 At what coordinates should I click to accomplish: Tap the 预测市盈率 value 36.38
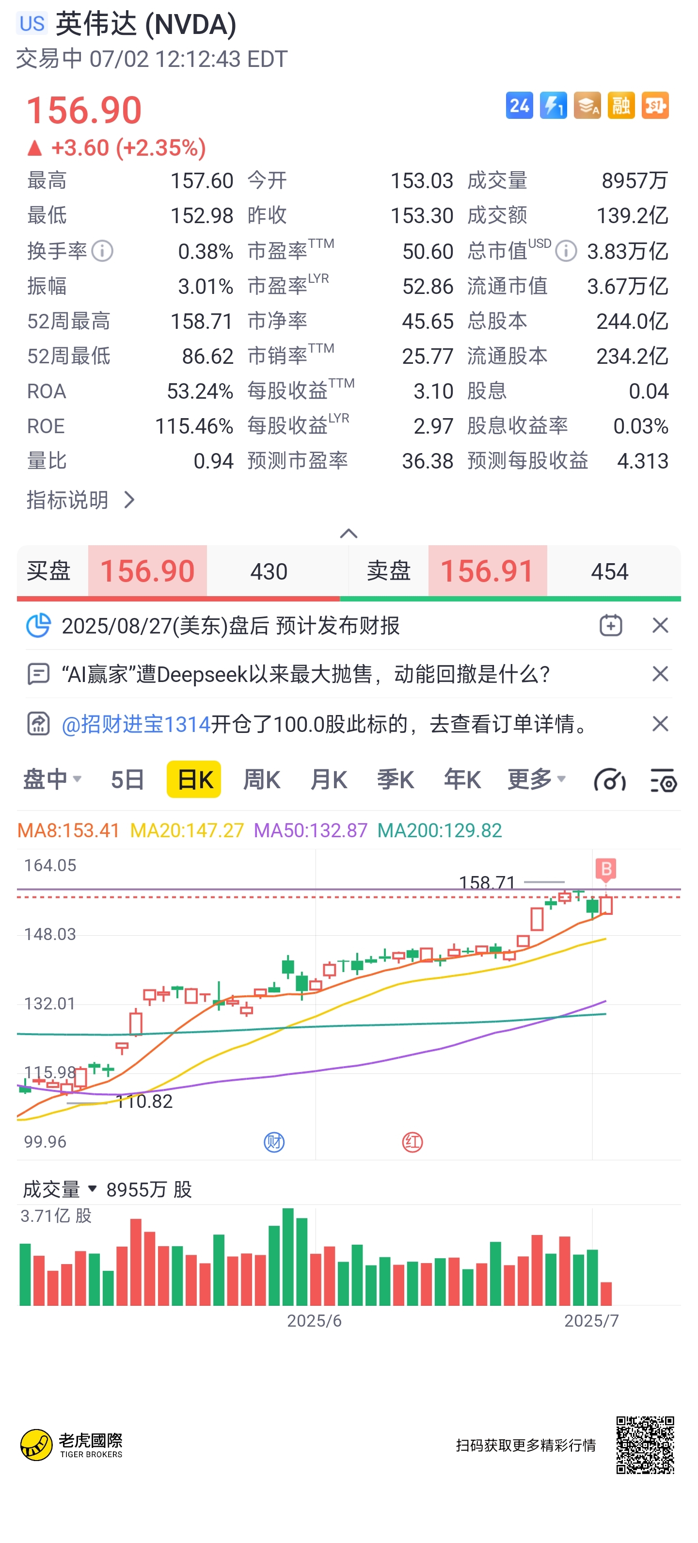click(x=428, y=461)
